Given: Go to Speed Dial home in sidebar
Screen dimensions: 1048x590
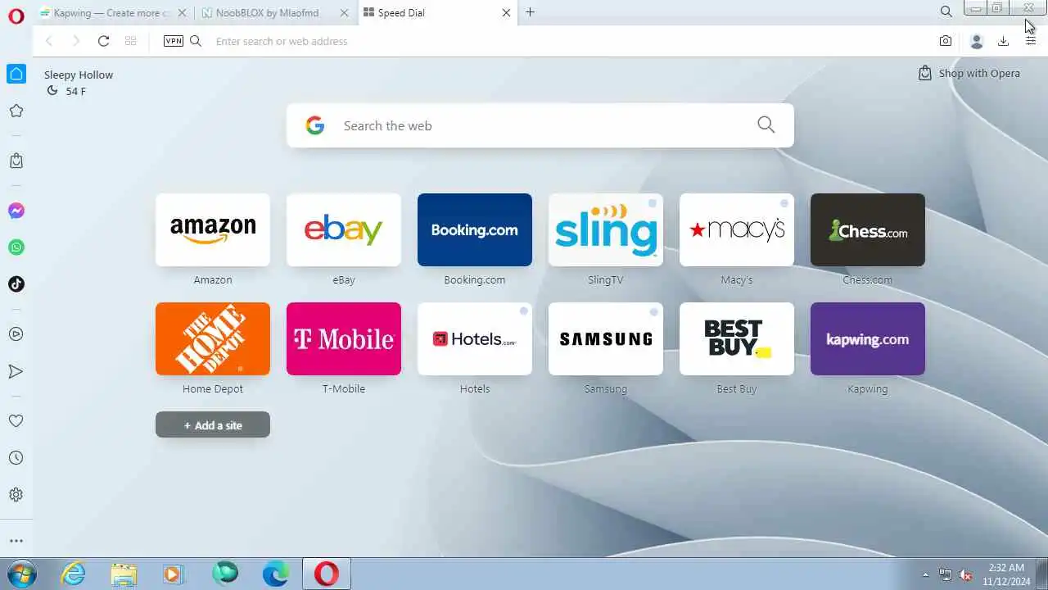Looking at the screenshot, I should tap(16, 74).
